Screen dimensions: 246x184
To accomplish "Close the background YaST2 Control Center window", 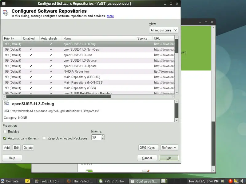I will point(212,22).
